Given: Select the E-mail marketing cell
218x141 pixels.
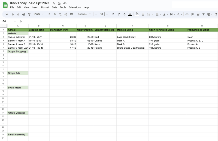Looking at the screenshot, I should [x=18, y=134].
